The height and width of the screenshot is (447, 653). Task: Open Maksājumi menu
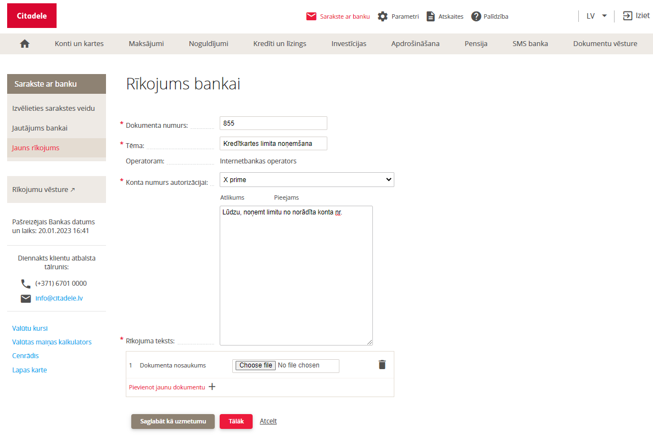(146, 44)
